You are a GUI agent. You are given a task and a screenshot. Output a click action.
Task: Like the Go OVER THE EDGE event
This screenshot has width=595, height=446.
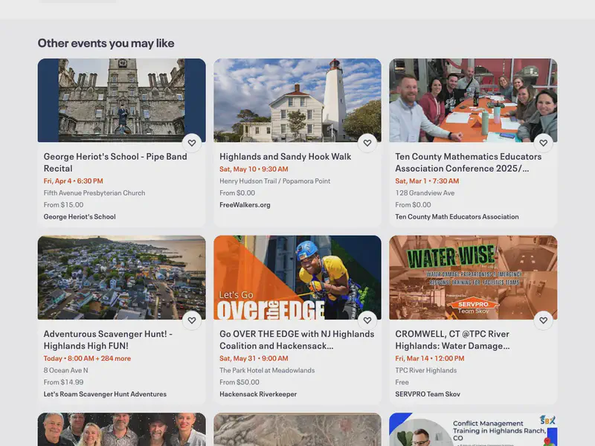[x=367, y=320]
